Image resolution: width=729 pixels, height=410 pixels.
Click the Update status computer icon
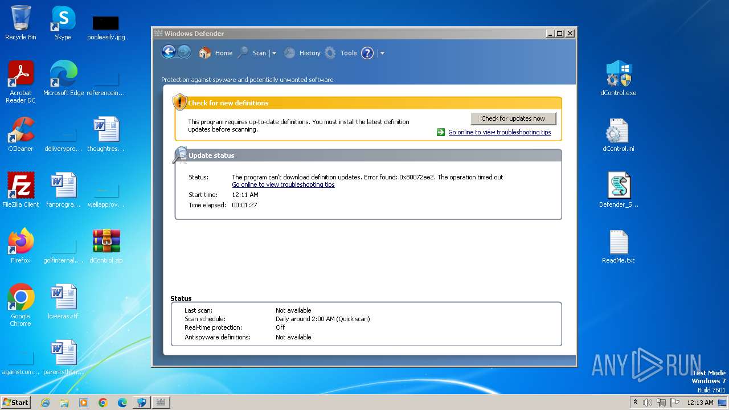click(x=180, y=155)
